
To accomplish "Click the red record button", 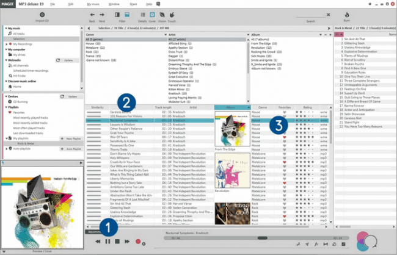I will point(138,242).
